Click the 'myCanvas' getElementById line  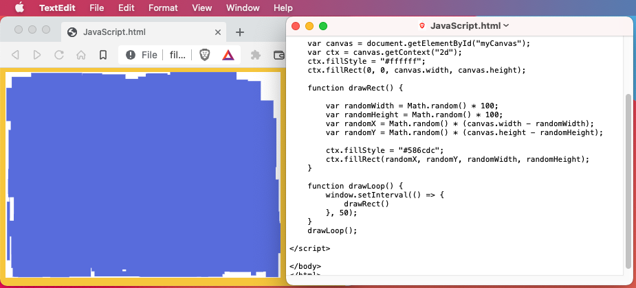419,43
